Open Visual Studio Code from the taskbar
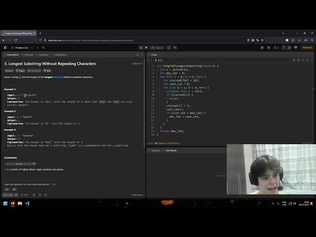Viewport: 316px width, 237px height. pyautogui.click(x=27, y=203)
